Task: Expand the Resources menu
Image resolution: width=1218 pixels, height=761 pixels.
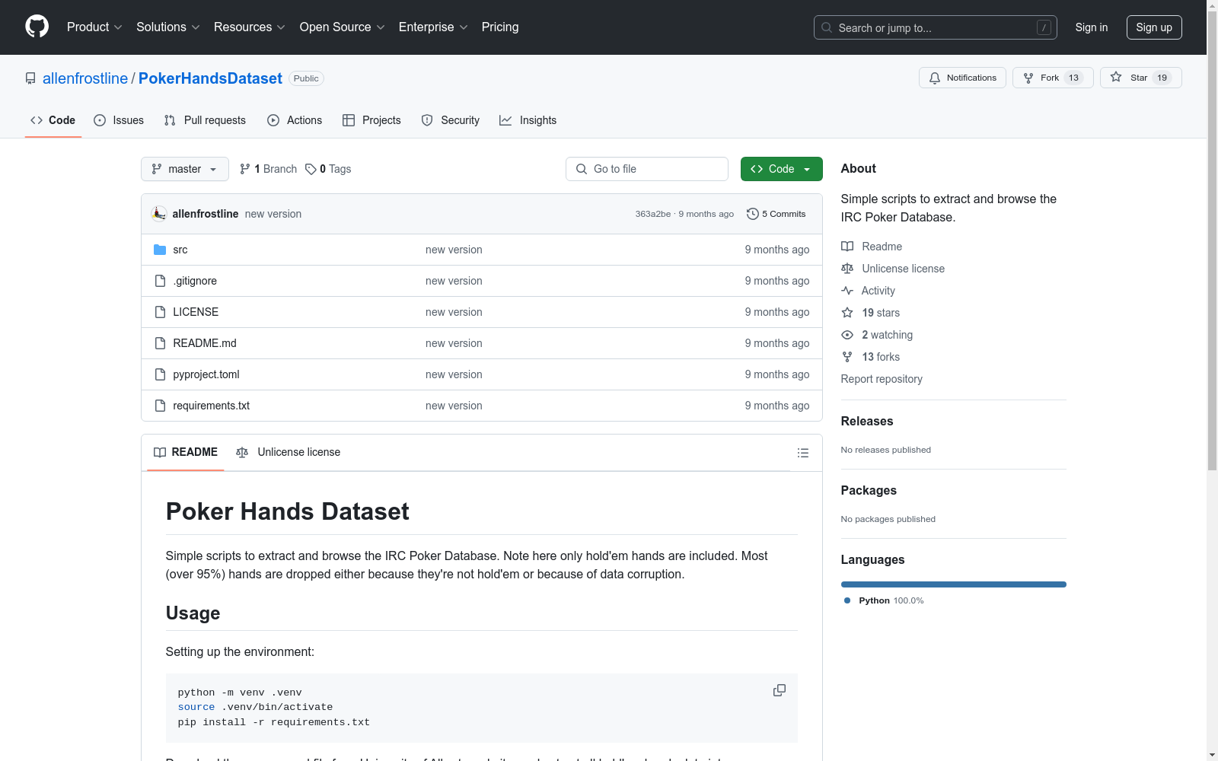Action: (250, 27)
